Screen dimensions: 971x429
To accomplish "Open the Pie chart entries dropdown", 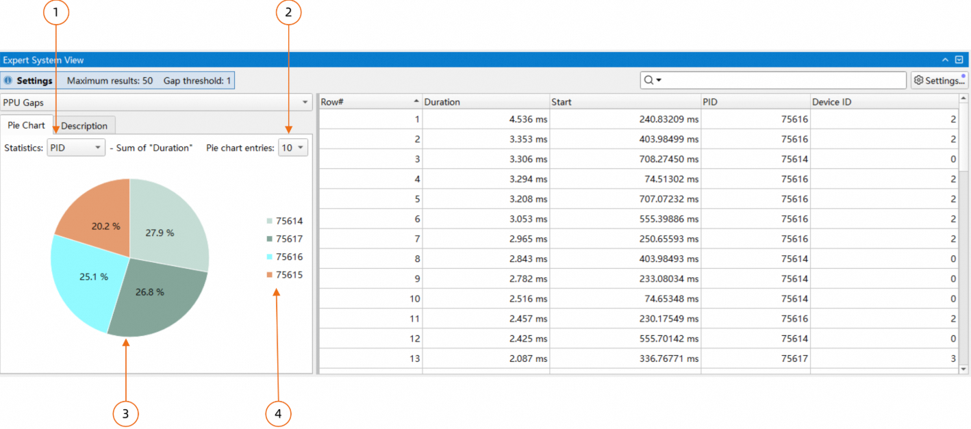I will coord(293,148).
